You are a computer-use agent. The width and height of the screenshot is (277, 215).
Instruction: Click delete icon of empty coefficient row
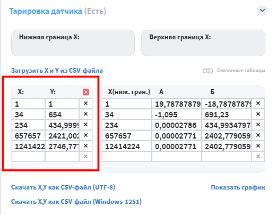[x=258, y=157]
